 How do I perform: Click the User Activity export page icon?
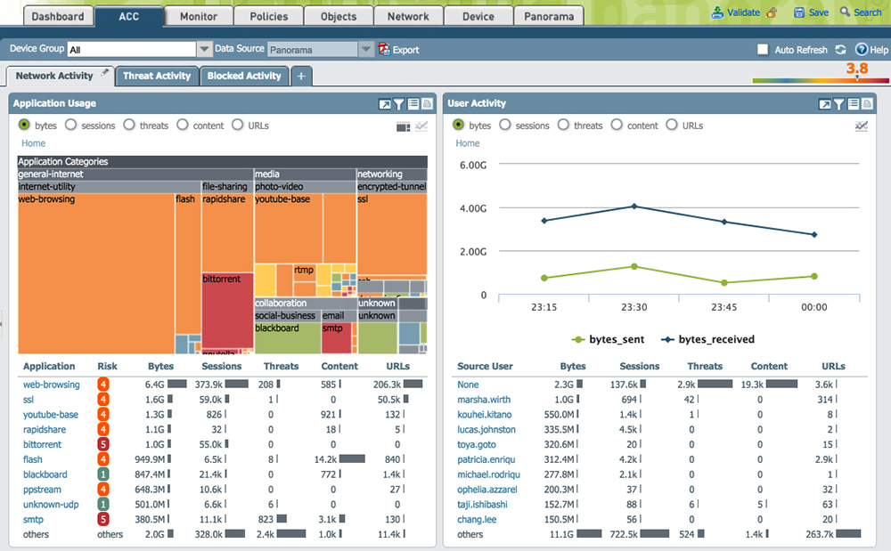(867, 104)
